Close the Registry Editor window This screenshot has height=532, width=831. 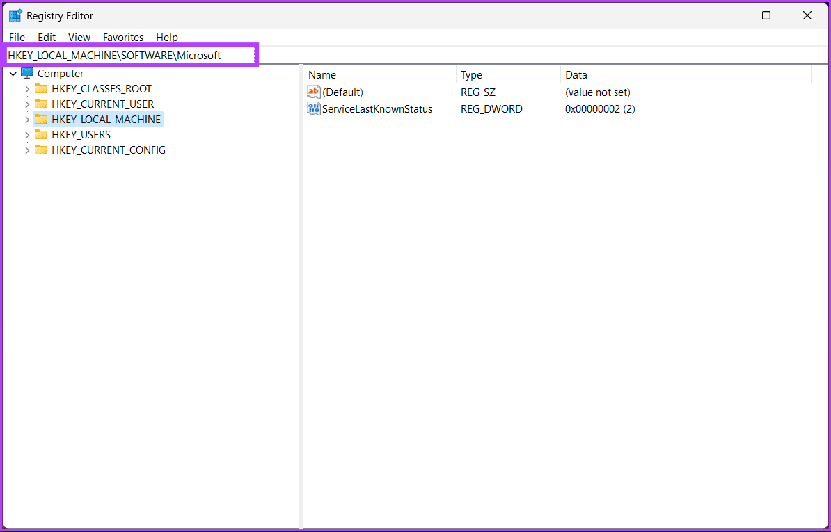point(807,15)
